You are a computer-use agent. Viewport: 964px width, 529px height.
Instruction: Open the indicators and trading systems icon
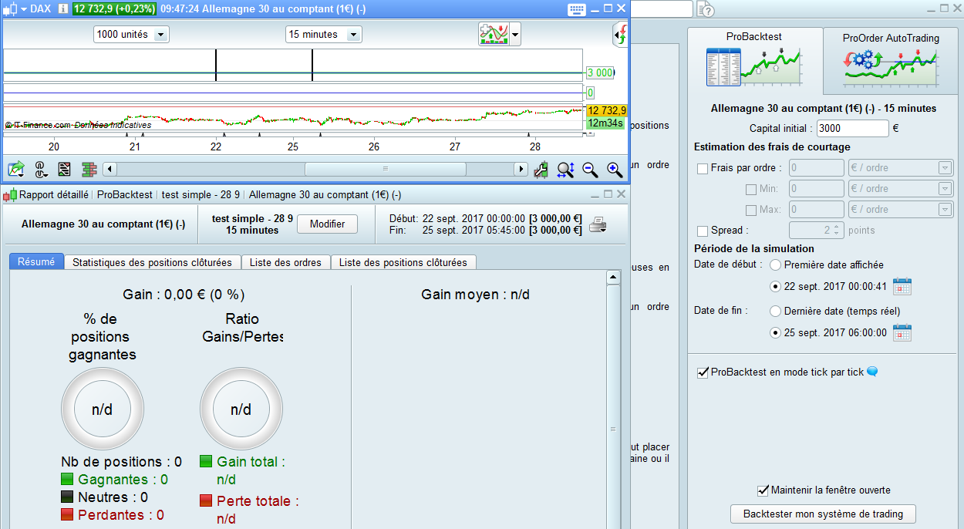click(x=494, y=34)
